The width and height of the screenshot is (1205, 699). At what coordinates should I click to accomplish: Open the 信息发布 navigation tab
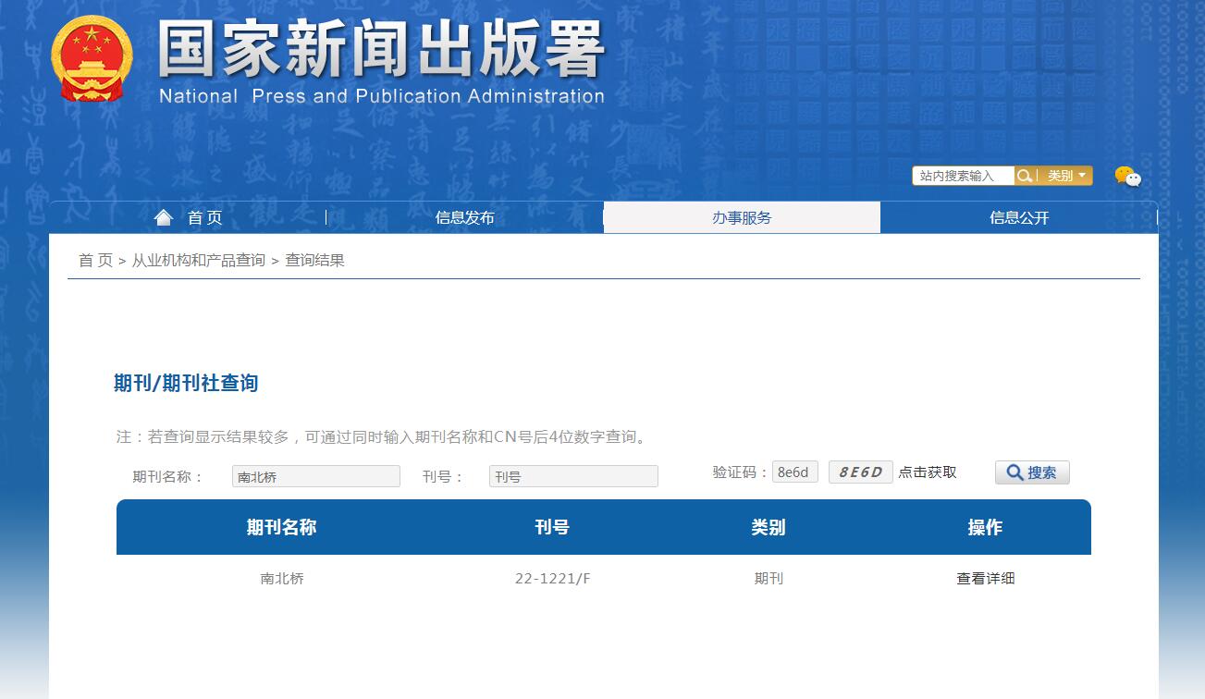464,218
